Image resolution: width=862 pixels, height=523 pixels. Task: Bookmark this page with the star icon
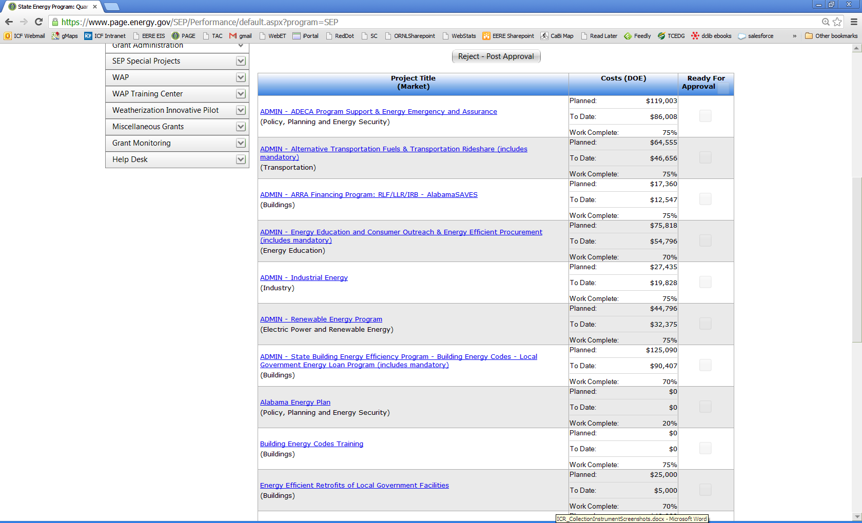837,22
